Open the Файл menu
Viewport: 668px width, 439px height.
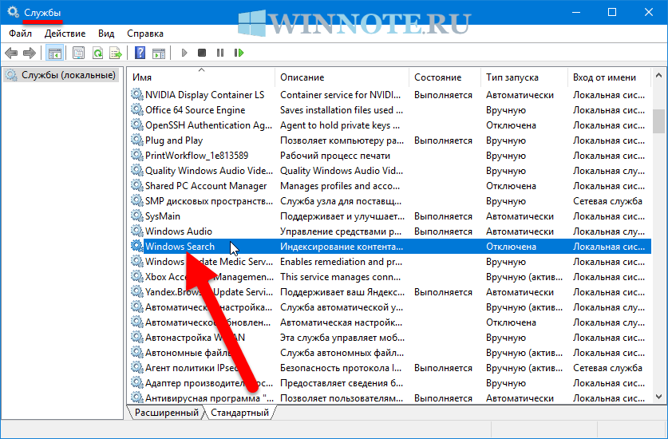(x=21, y=34)
